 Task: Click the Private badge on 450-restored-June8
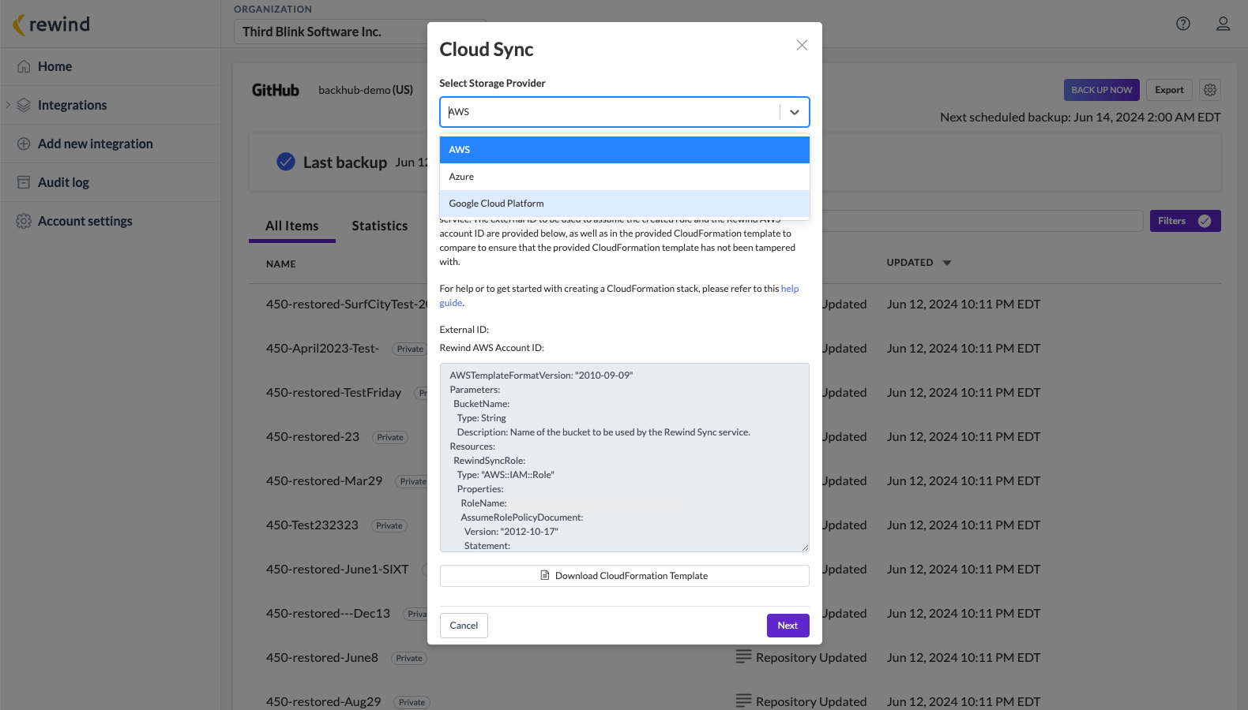(x=409, y=658)
